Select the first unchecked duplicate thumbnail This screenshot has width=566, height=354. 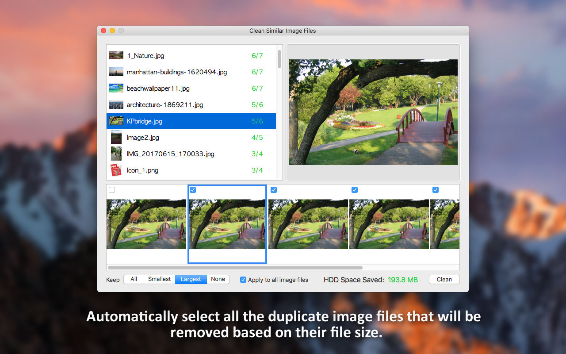coord(146,224)
